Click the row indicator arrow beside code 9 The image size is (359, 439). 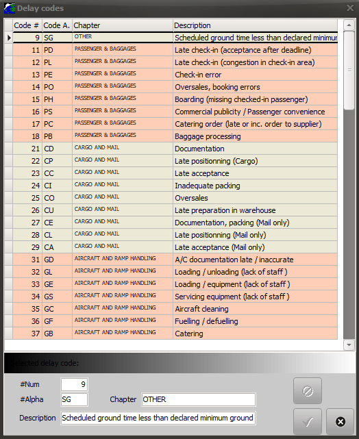click(x=9, y=38)
